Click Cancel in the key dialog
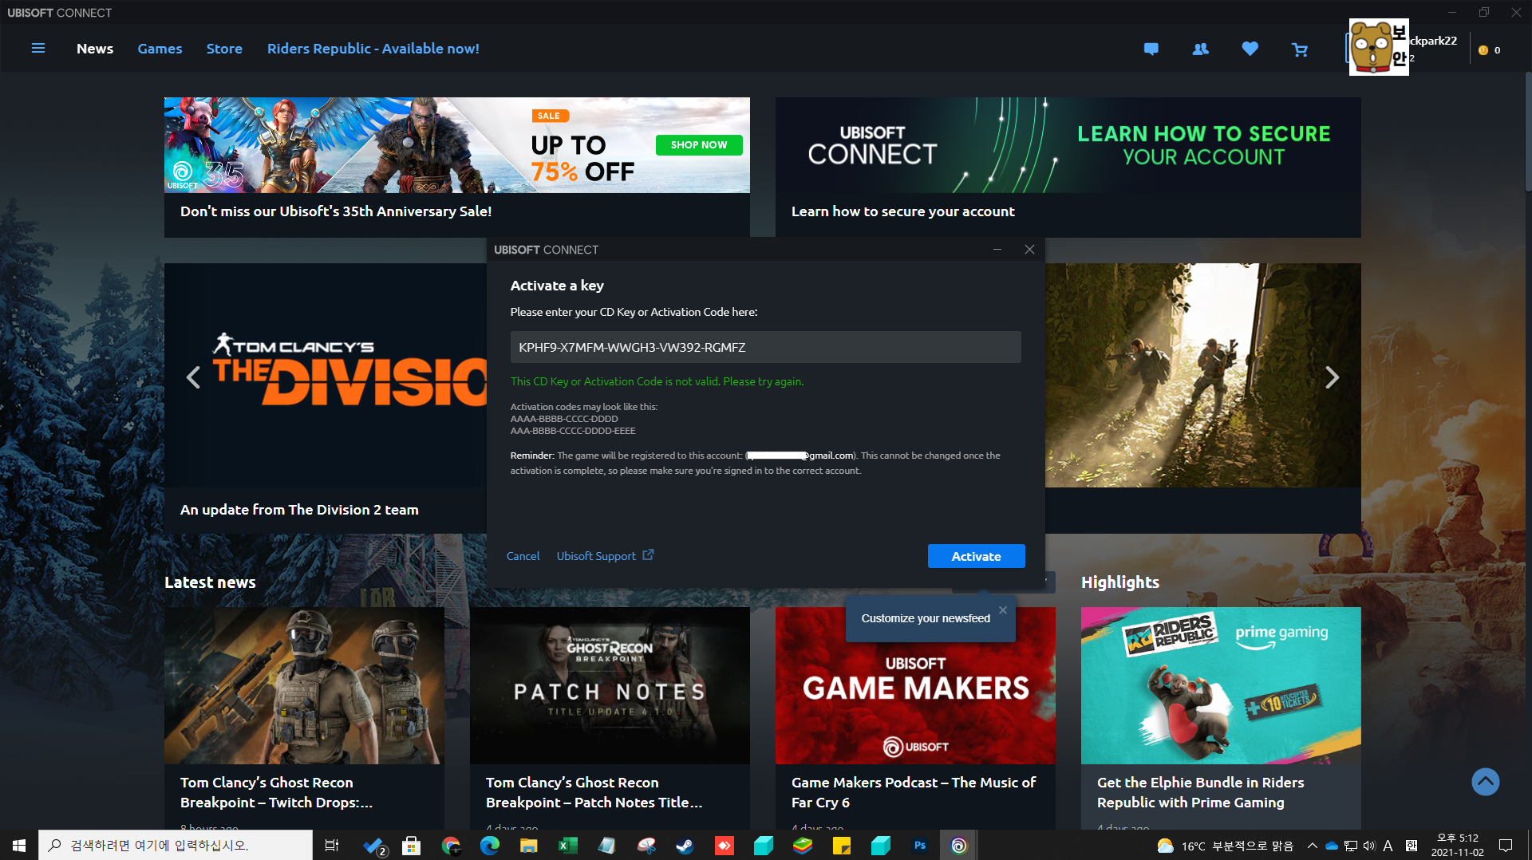Screen dimensions: 1532x860 click(523, 556)
